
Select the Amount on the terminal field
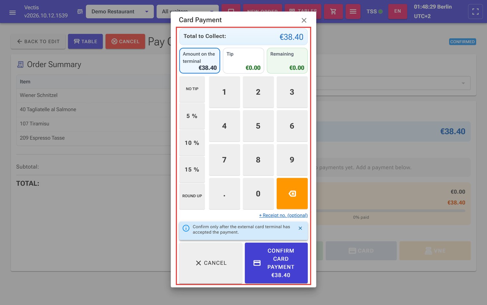(x=200, y=61)
